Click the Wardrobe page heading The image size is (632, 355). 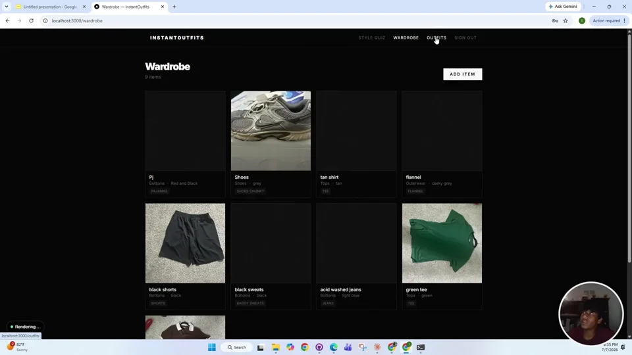[167, 66]
